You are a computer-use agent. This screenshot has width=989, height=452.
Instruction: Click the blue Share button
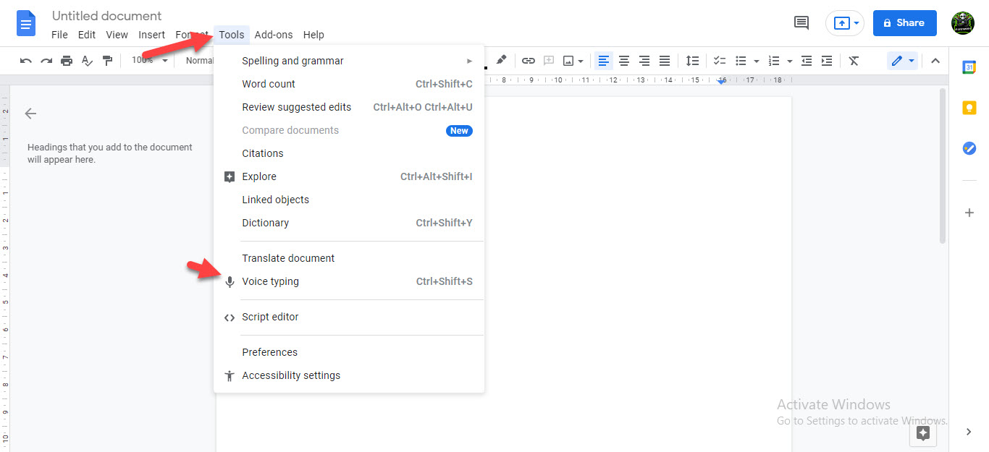tap(904, 23)
